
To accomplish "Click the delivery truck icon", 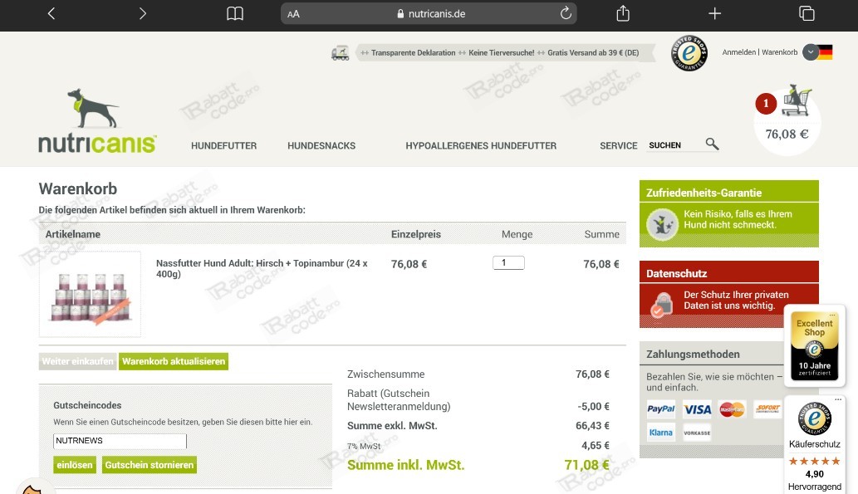I will pyautogui.click(x=340, y=53).
